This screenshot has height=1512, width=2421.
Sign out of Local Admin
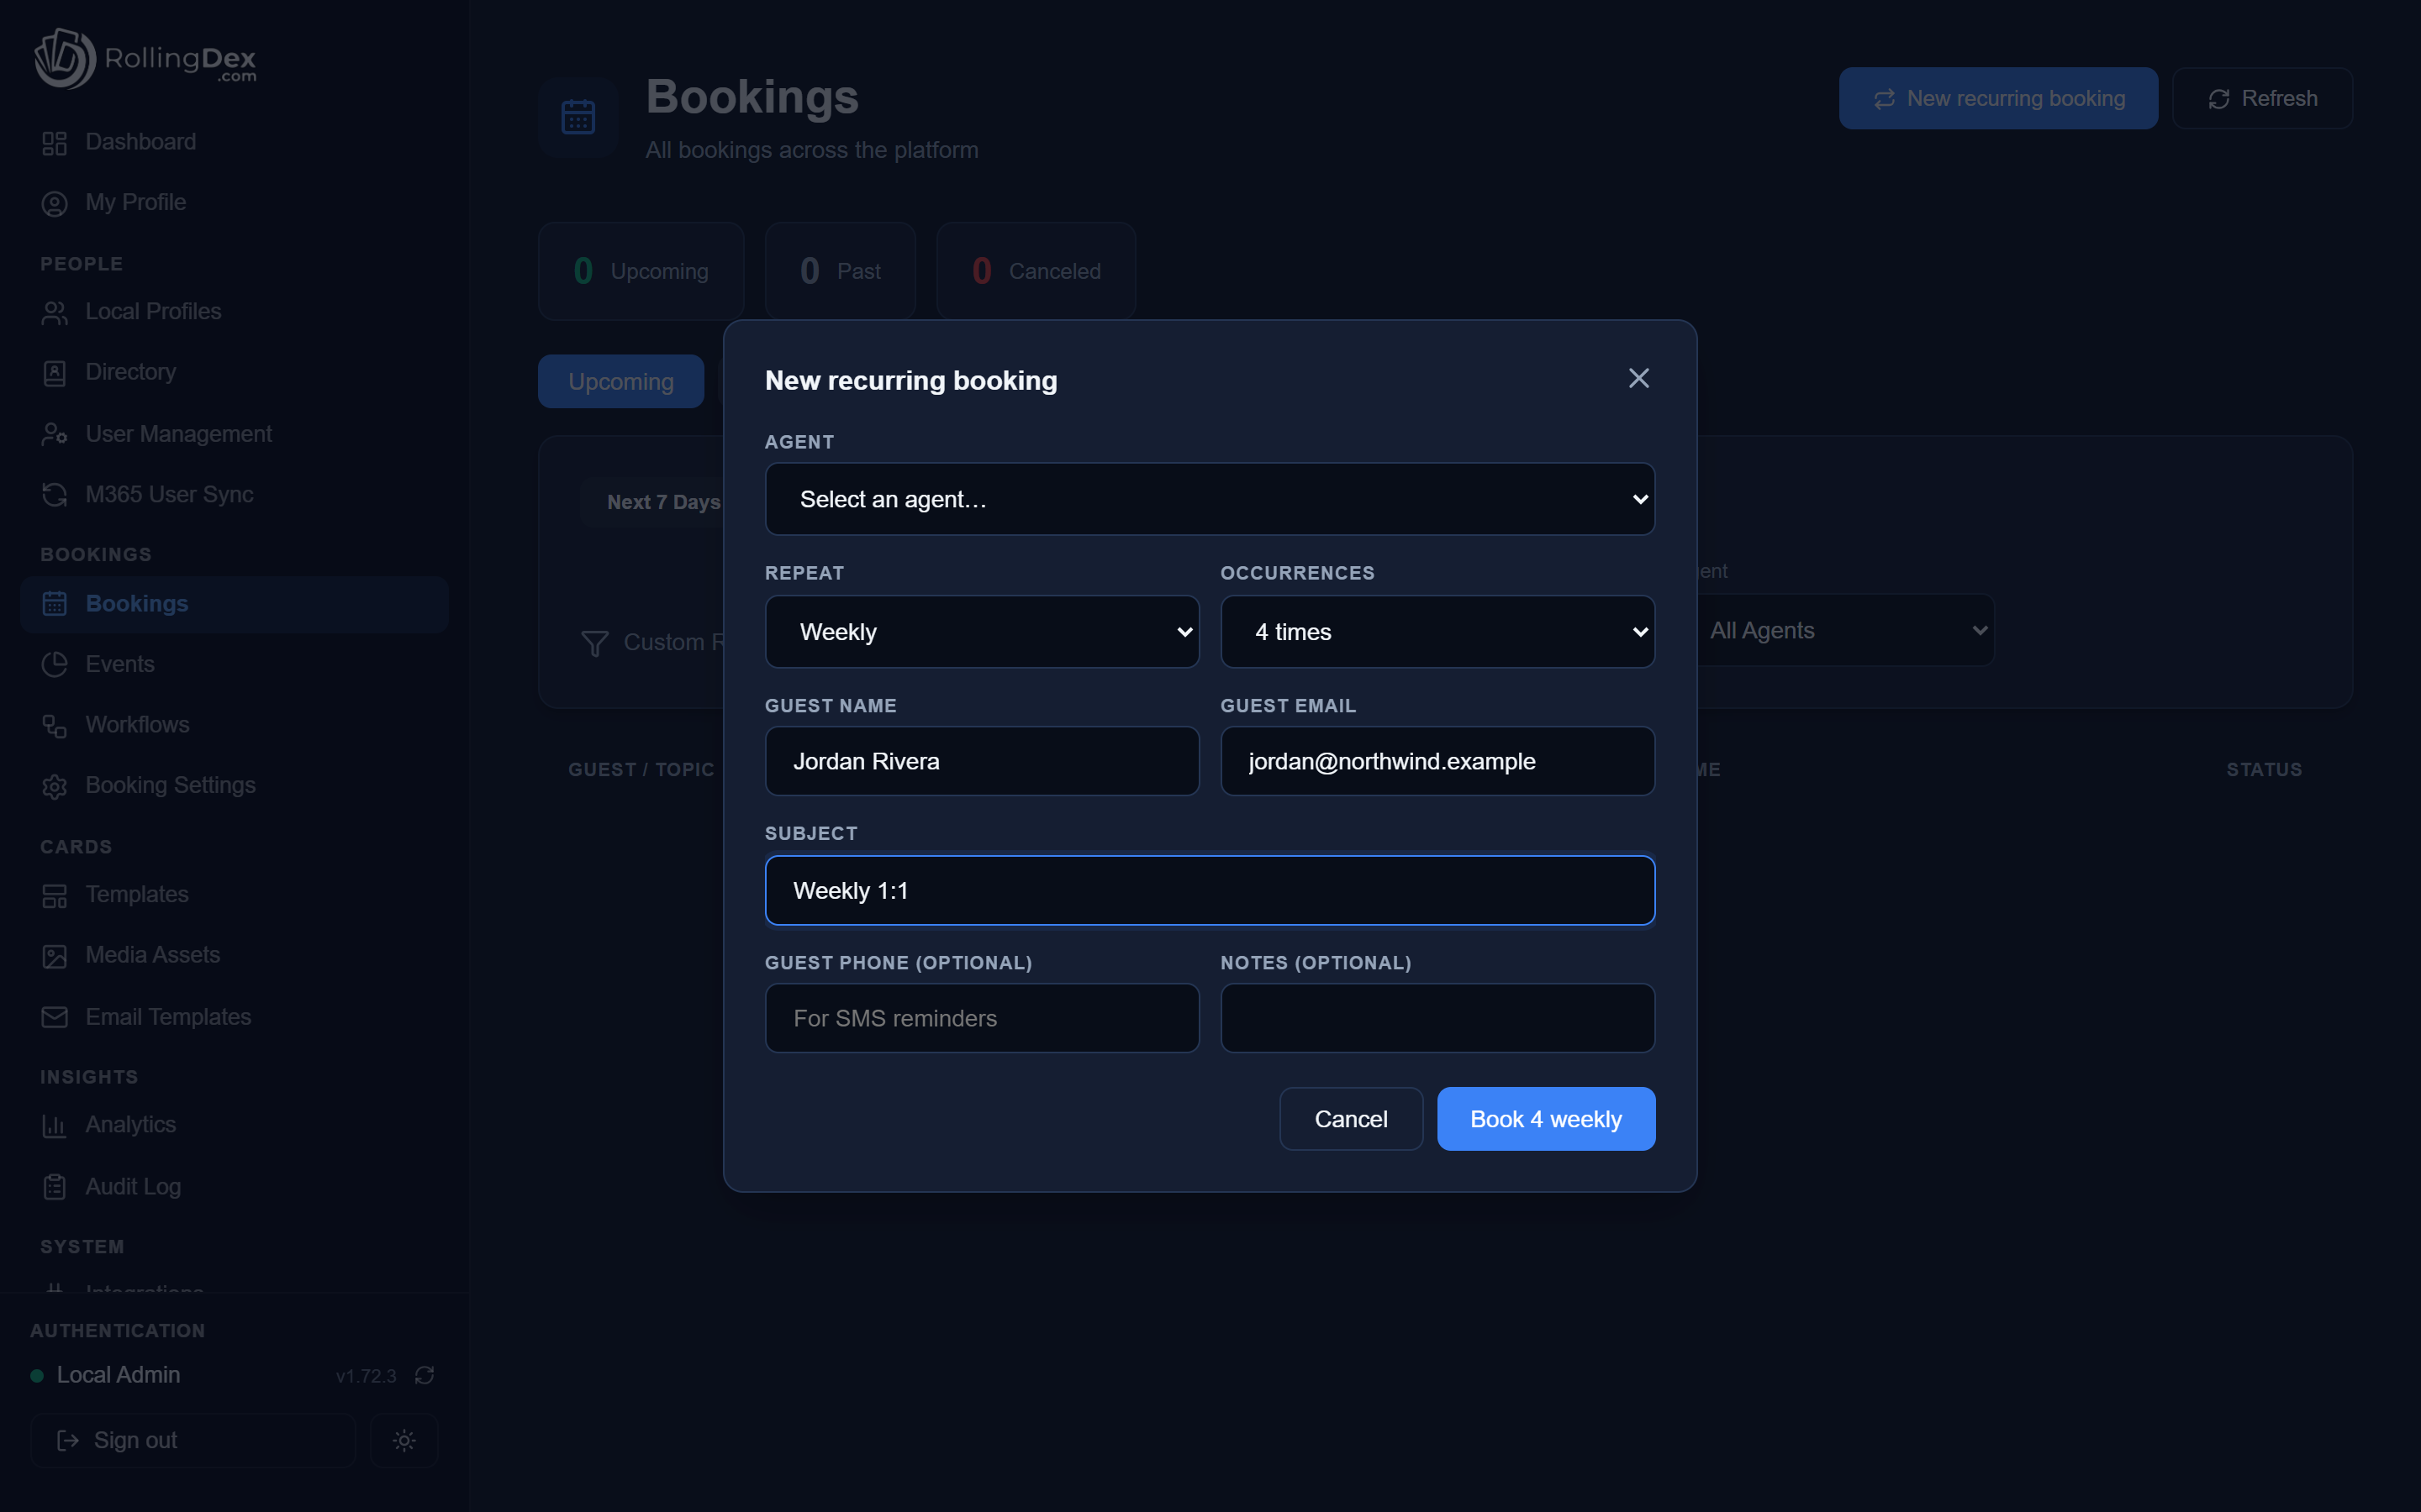pyautogui.click(x=193, y=1440)
